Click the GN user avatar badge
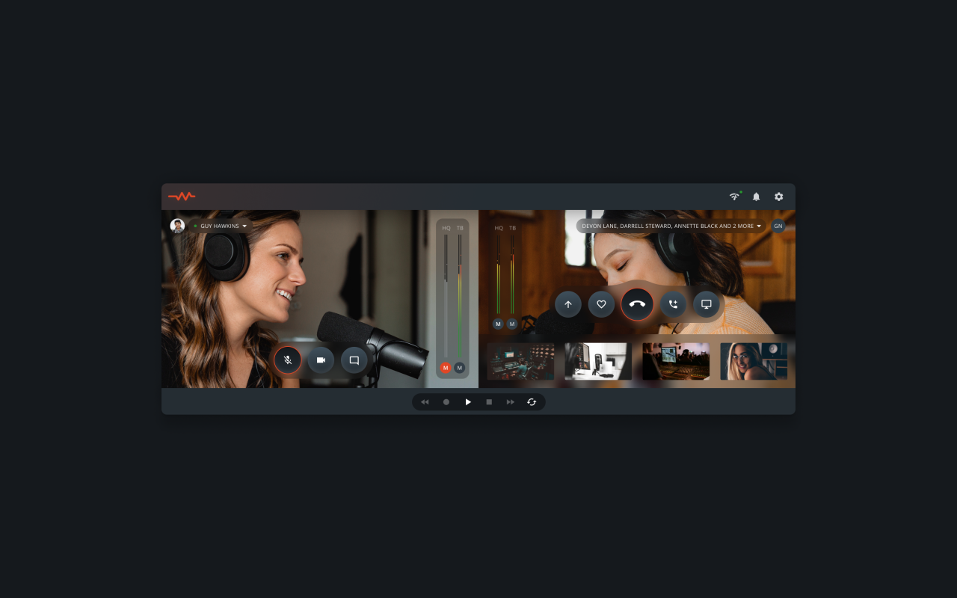The width and height of the screenshot is (957, 598). click(x=778, y=226)
